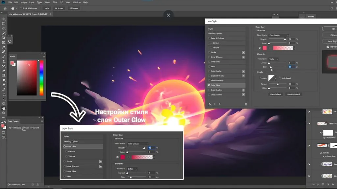Click the Make Default button

[275, 94]
